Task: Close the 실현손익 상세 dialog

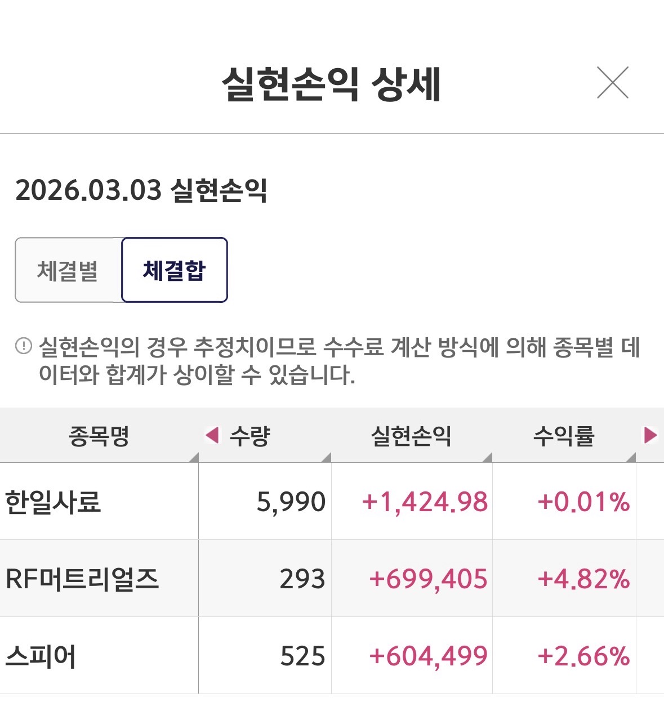Action: coord(612,83)
